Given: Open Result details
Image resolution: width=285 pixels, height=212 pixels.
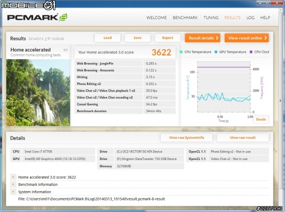Looking at the screenshot, I should 203,38.
